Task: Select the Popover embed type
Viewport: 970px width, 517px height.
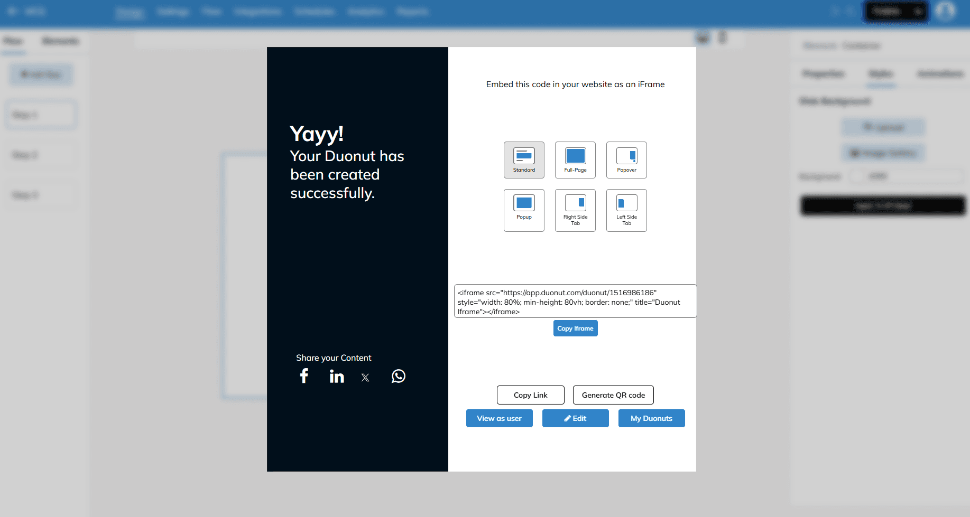Action: (626, 159)
